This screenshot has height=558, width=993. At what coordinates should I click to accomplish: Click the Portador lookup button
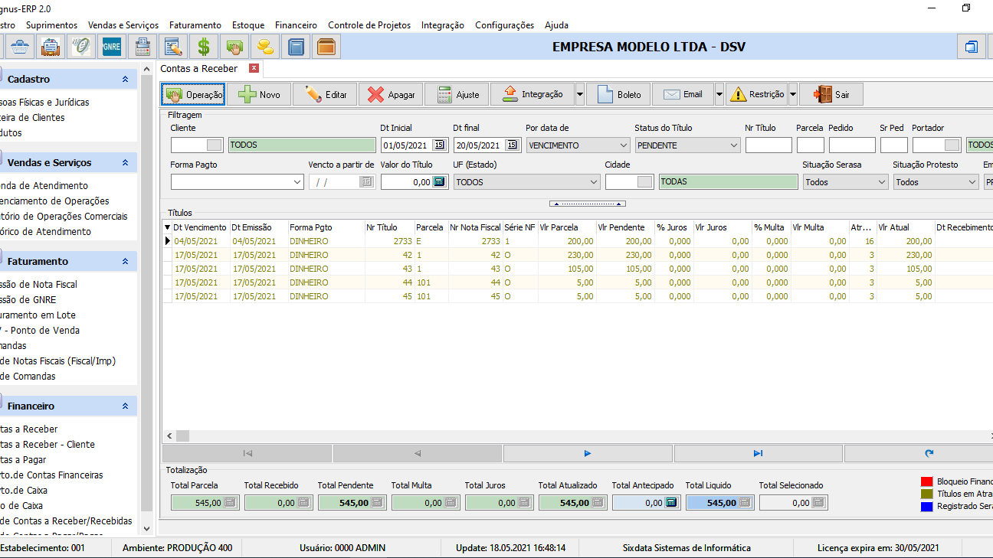click(952, 145)
